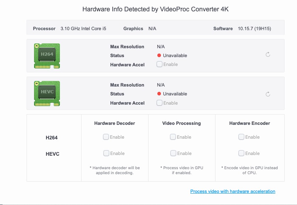Click the red H264 status indicator
The width and height of the screenshot is (297, 205).
(x=159, y=56)
